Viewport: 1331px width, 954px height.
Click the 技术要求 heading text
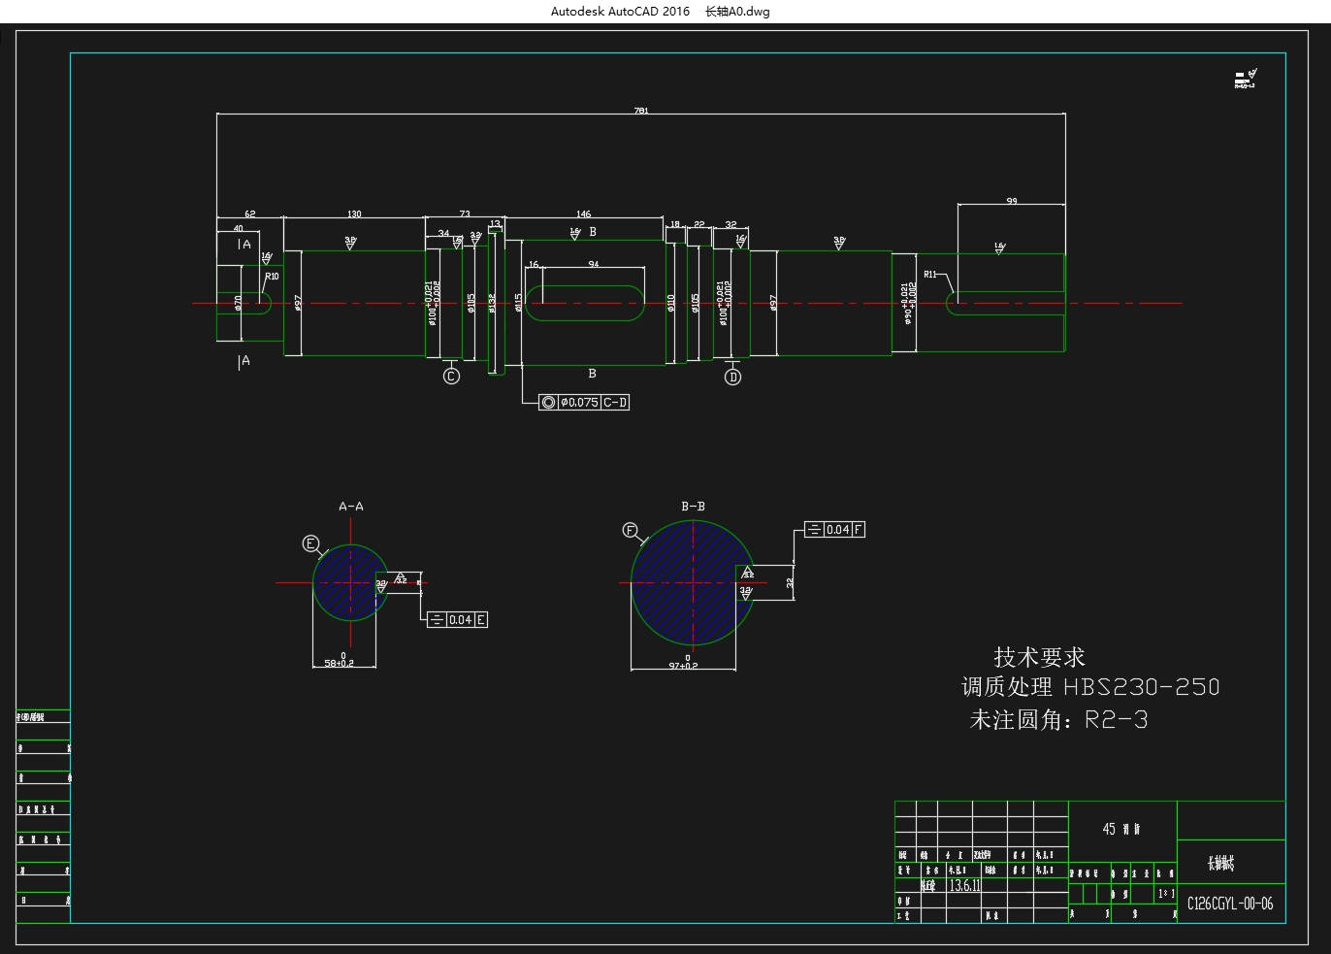click(1039, 657)
